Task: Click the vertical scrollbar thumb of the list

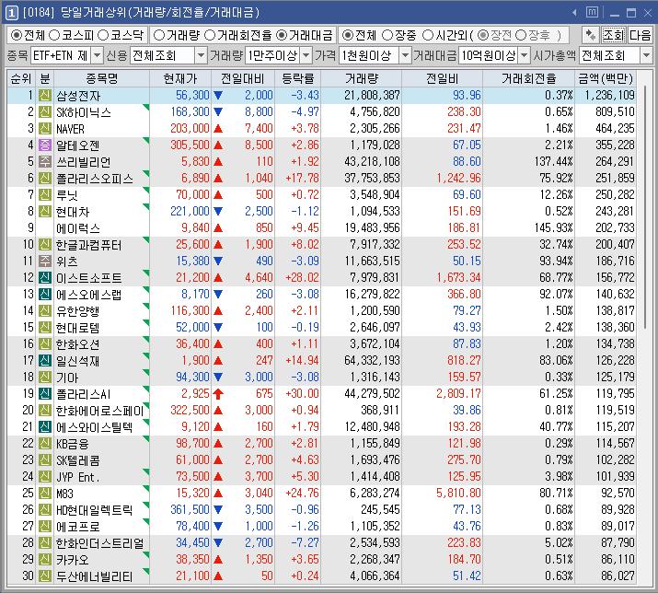Action: [645, 205]
